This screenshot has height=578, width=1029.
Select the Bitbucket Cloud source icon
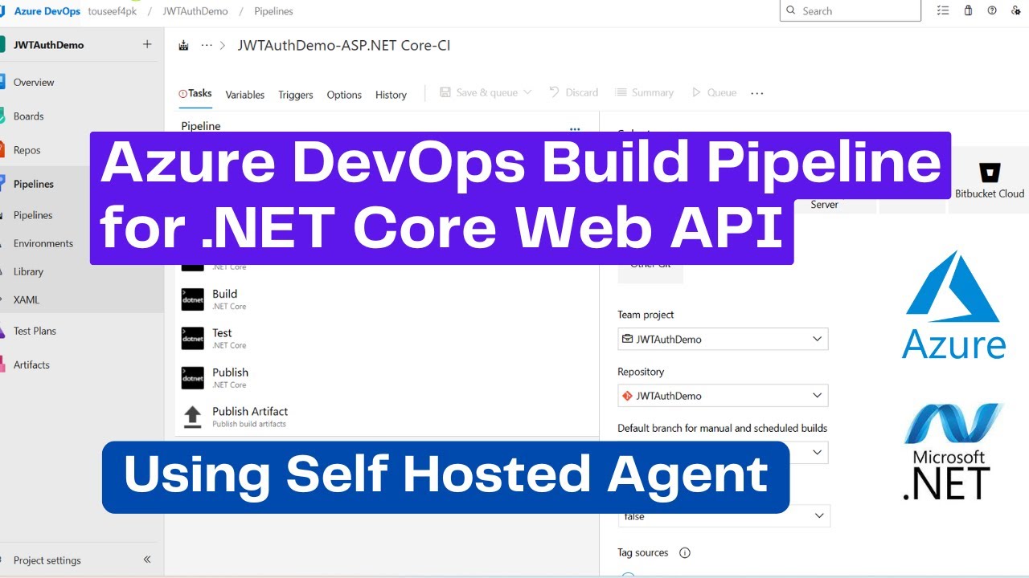990,173
